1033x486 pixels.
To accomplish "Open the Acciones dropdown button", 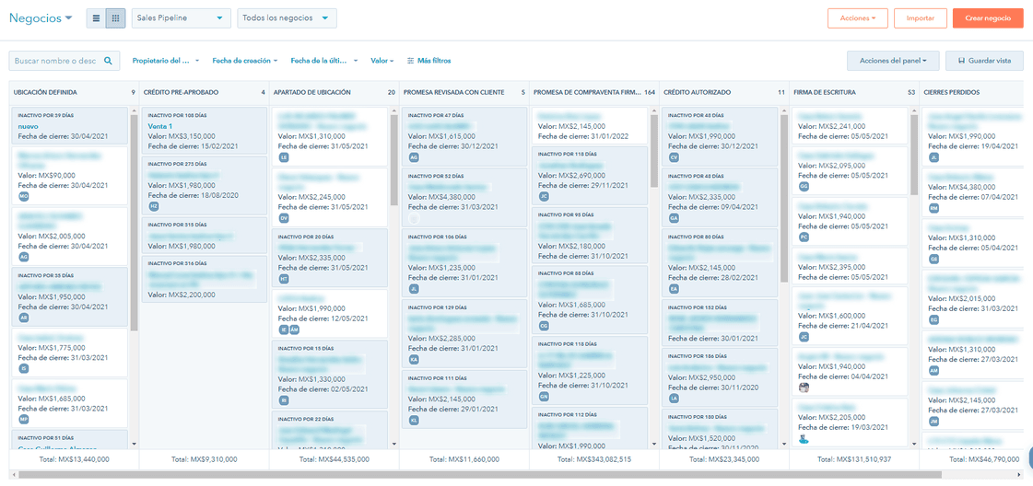I will [x=858, y=18].
